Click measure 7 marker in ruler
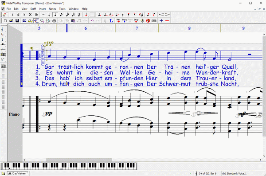Viewport: 266px width, 176px height. click(137, 28)
